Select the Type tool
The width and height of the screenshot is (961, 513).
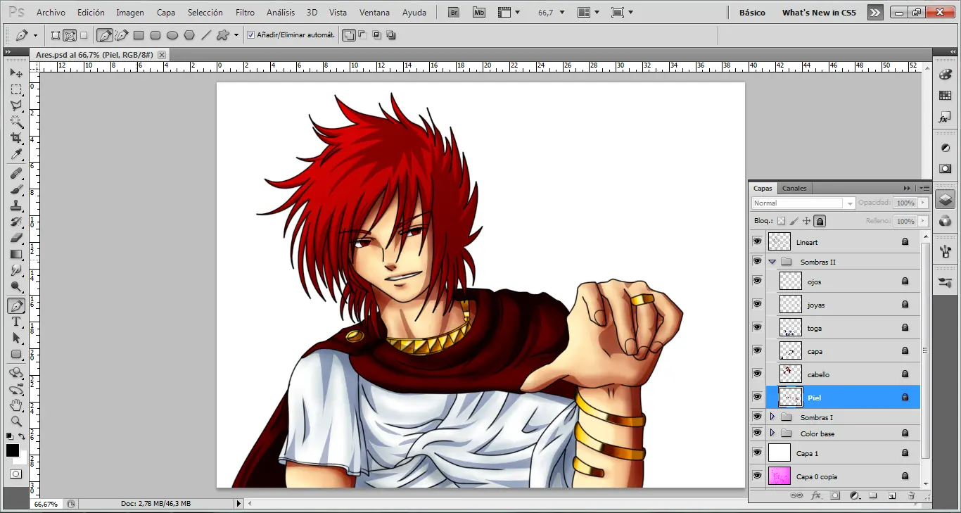coord(15,322)
